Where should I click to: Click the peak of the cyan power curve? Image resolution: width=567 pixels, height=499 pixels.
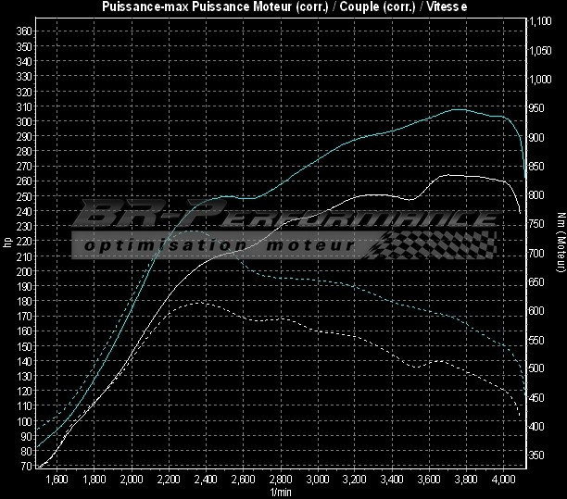(x=456, y=109)
